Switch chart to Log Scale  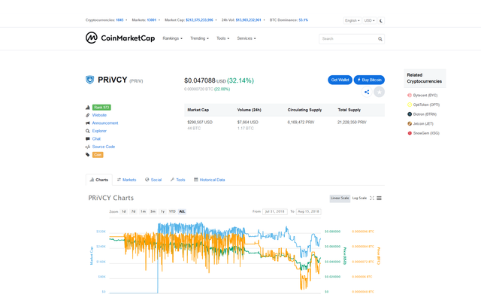359,198
